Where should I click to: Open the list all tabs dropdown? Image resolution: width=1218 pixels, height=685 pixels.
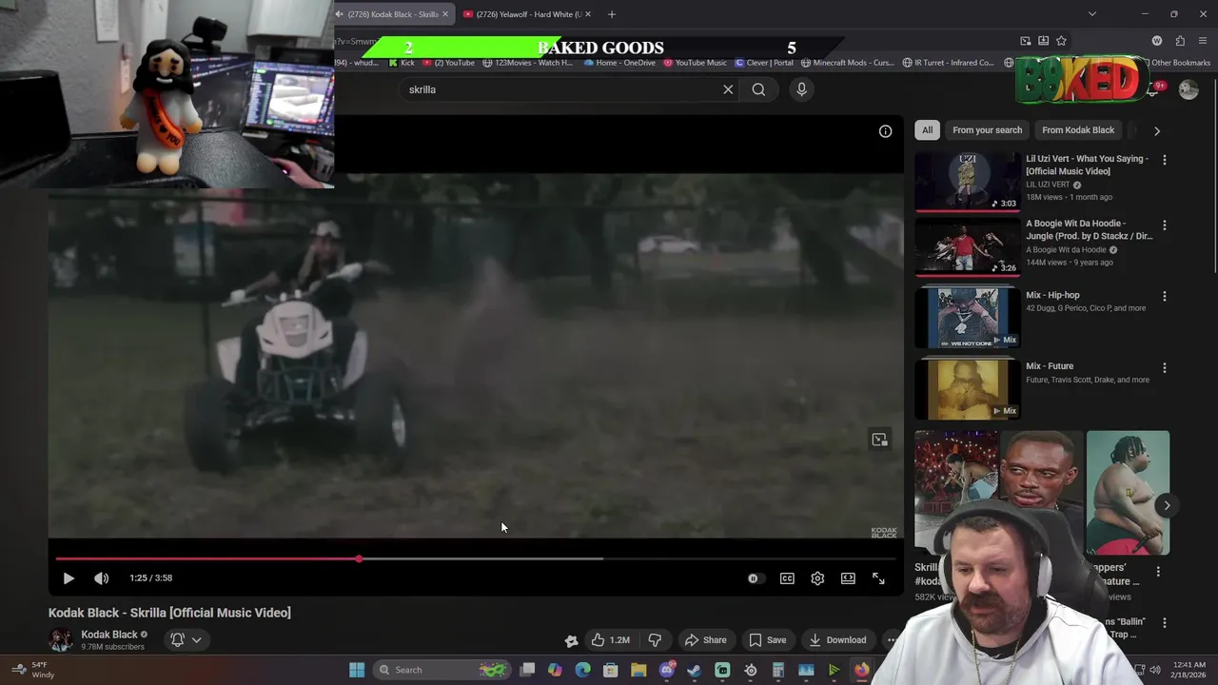pyautogui.click(x=1091, y=14)
